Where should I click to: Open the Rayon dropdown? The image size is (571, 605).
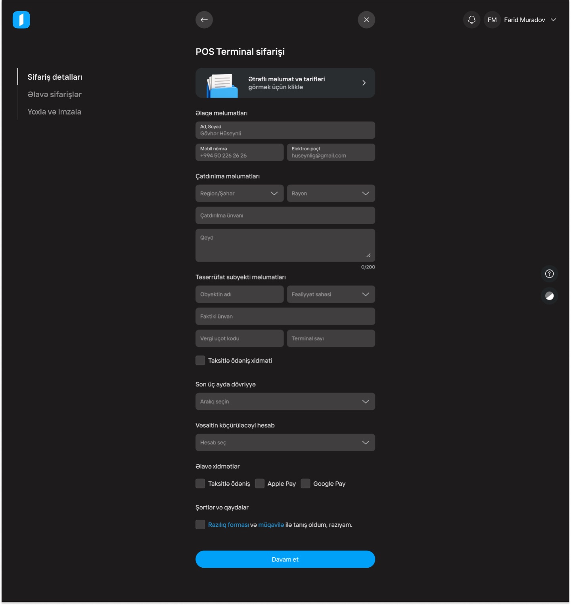[x=331, y=194]
